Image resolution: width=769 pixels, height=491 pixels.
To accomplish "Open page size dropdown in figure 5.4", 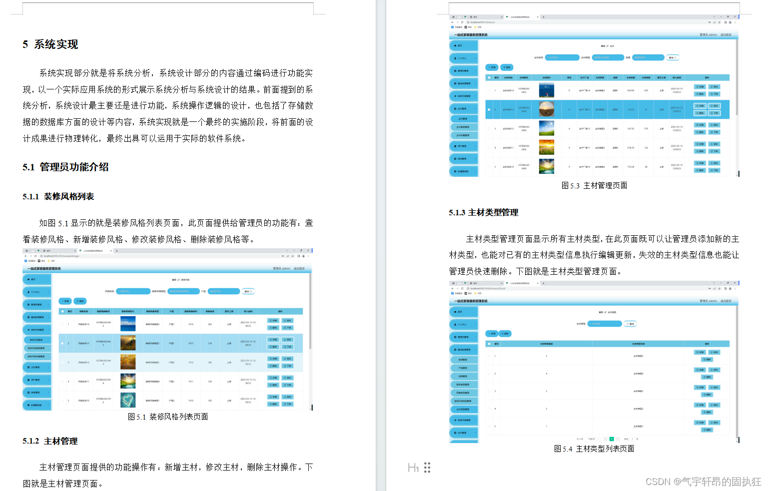I will [592, 439].
